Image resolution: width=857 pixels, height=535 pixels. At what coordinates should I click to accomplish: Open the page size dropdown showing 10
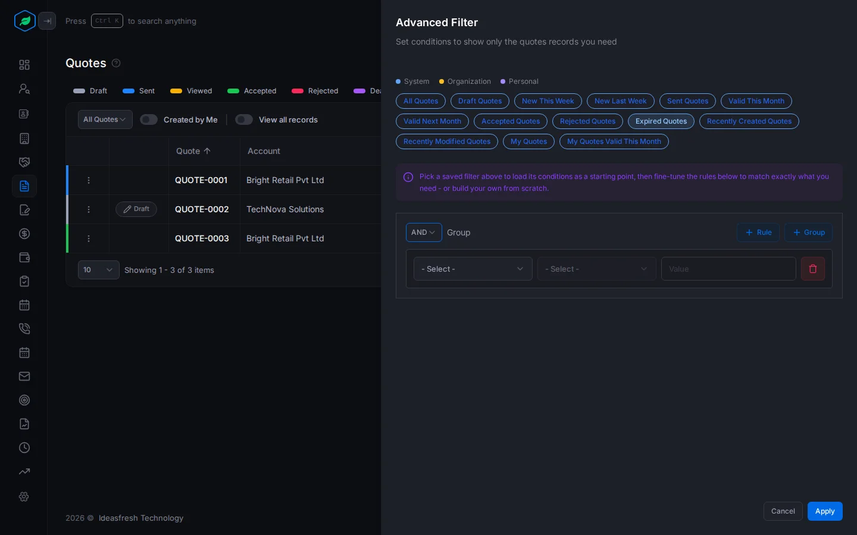click(x=98, y=270)
